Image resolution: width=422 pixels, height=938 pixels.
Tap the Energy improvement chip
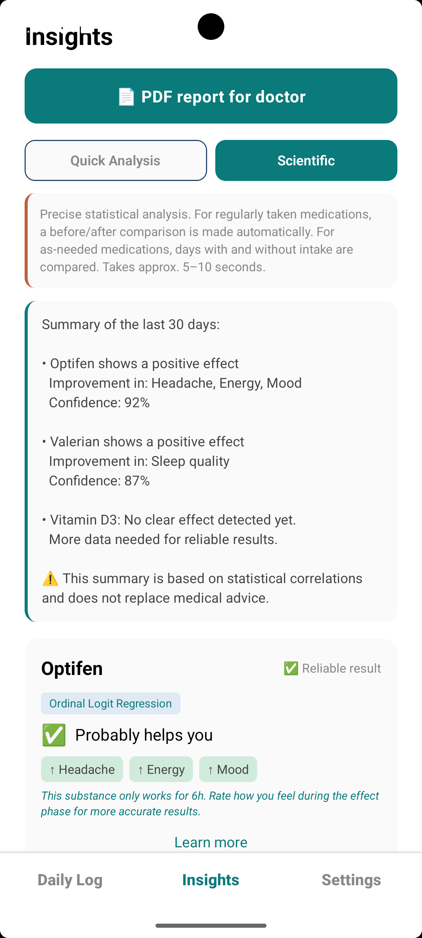(161, 769)
